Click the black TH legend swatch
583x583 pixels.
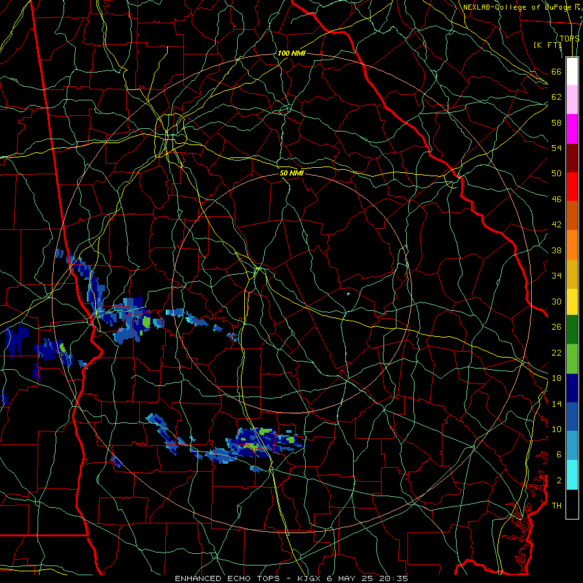pos(572,504)
